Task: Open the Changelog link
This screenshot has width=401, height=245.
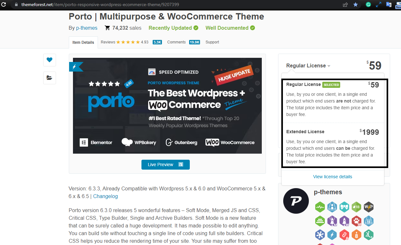Action: click(x=105, y=196)
